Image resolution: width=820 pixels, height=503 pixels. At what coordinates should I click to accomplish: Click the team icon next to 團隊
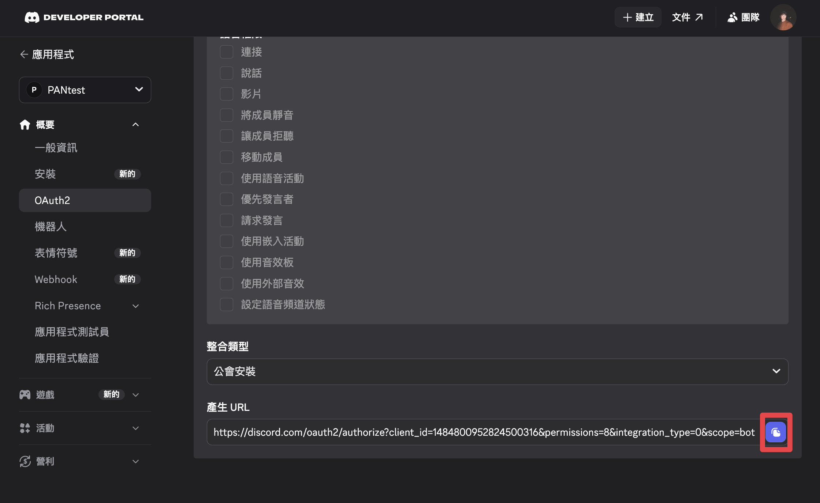pyautogui.click(x=732, y=17)
